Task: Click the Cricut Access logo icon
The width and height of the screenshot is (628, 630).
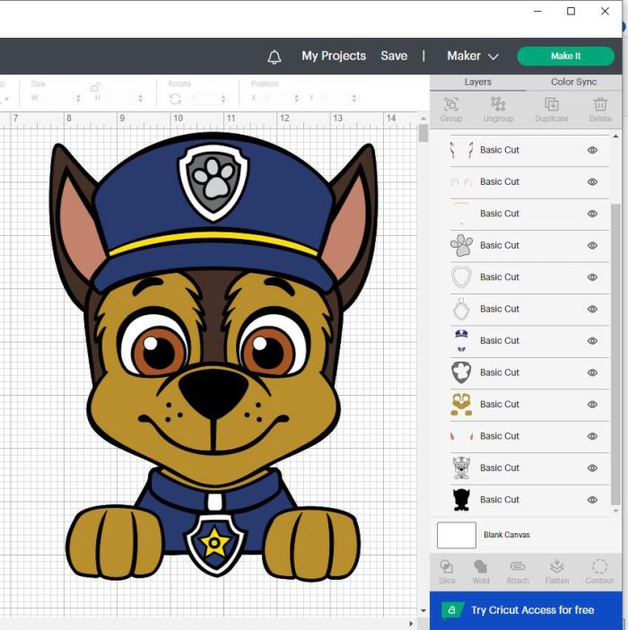Action: (452, 610)
